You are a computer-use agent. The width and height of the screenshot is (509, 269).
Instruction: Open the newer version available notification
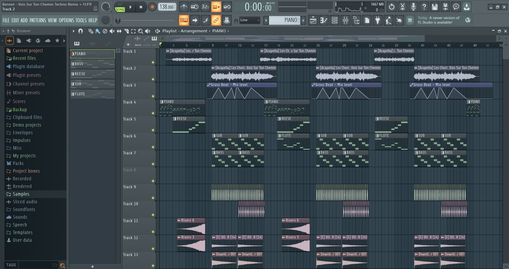(444, 20)
